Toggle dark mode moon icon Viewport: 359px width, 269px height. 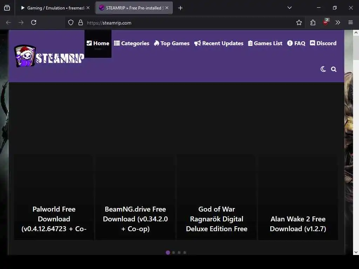click(323, 69)
